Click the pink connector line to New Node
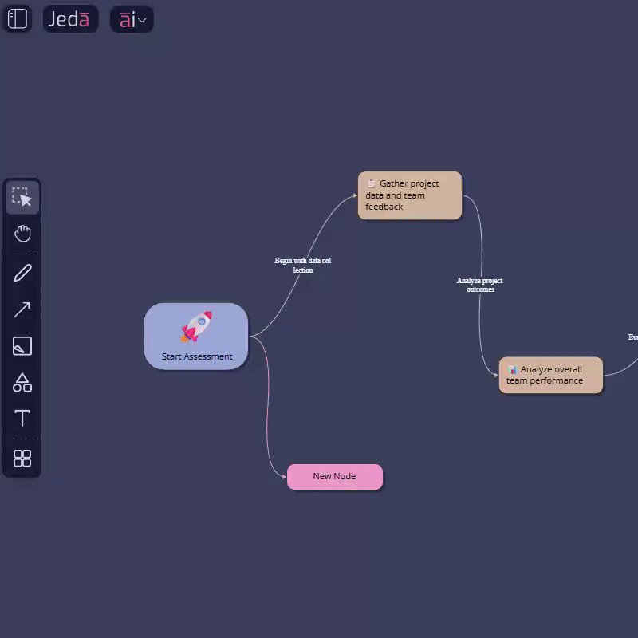 coord(267,415)
